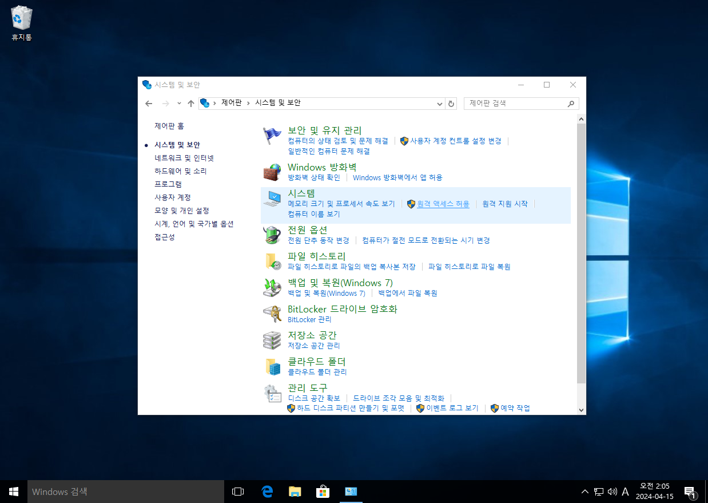Screen dimensions: 708x503
Task: Open the Windows Start menu
Action: pos(14,492)
